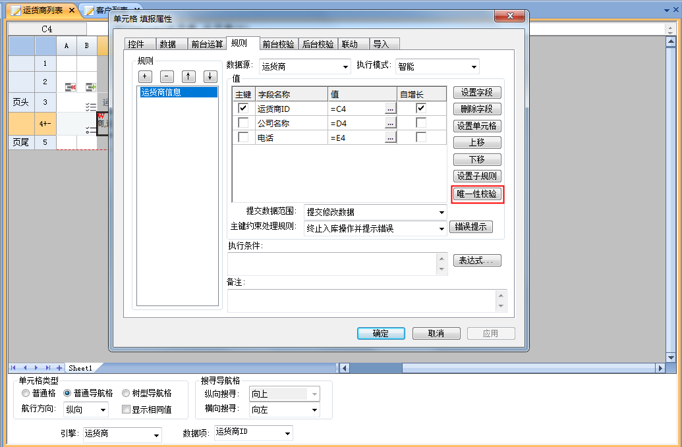Click the 唯一性校验 button
This screenshot has height=447, width=682.
click(x=477, y=194)
